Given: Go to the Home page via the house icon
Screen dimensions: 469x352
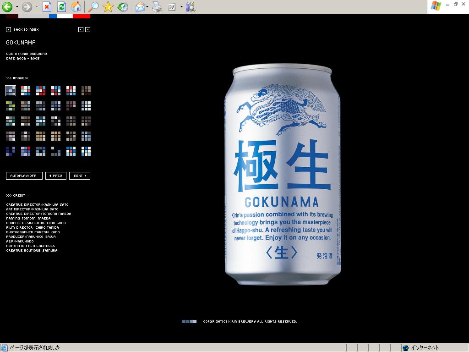Looking at the screenshot, I should pos(76,6).
